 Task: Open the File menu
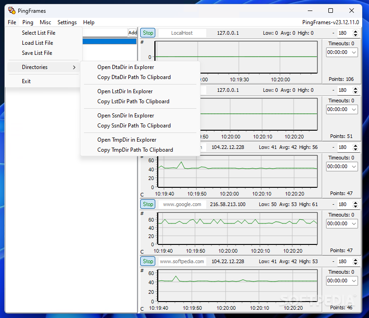pos(12,22)
